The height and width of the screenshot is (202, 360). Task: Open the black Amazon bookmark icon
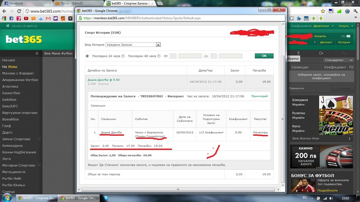tap(70, 19)
